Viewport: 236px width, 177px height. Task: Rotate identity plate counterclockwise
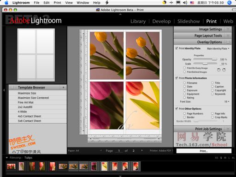click(218, 70)
